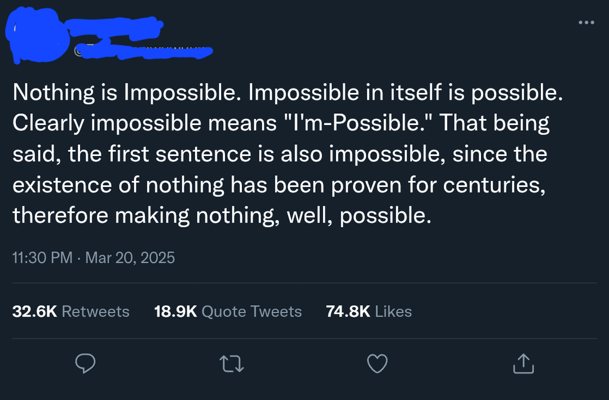Click the last line starting with "therefore"
The image size is (609, 400).
click(221, 215)
